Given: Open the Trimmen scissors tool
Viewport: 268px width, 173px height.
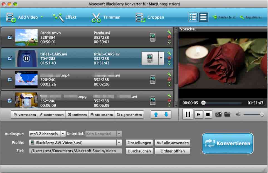Looking at the screenshot, I should click(x=106, y=18).
